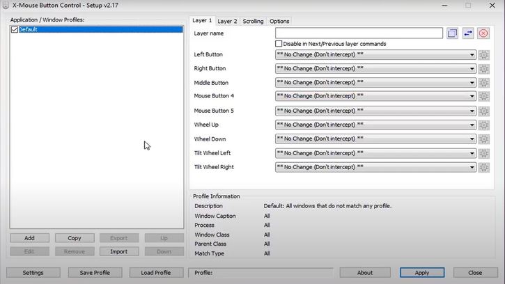Close the window using title bar X
The height and width of the screenshot is (284, 505).
coord(492,6)
